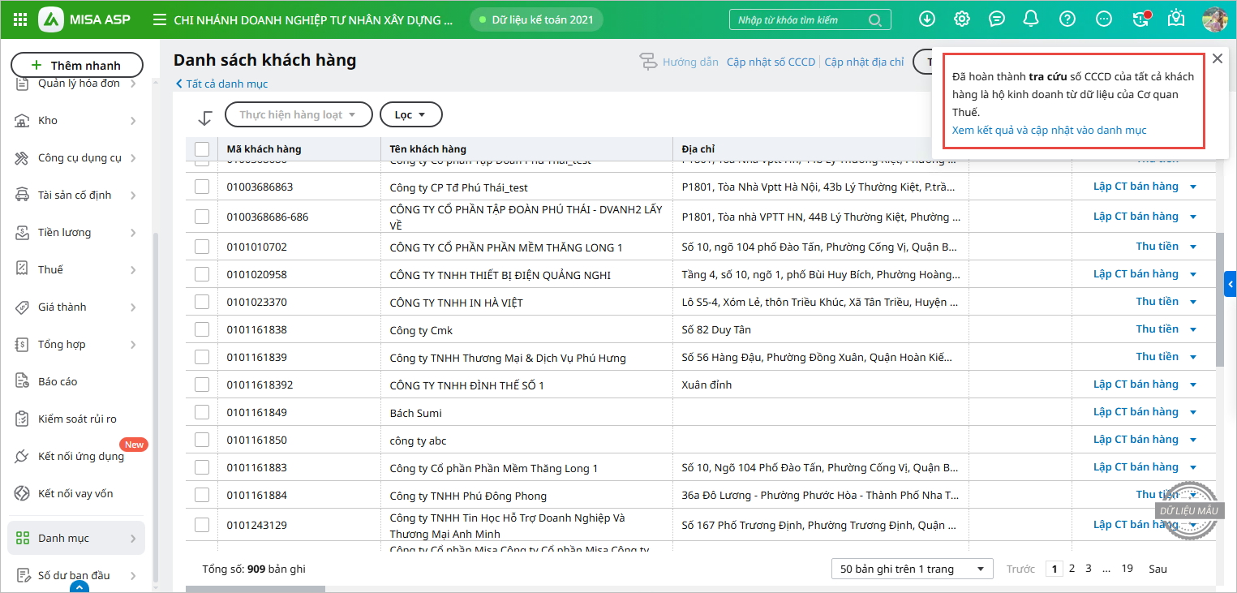1237x593 pixels.
Task: Open Kho in the sidebar
Action: pyautogui.click(x=76, y=120)
